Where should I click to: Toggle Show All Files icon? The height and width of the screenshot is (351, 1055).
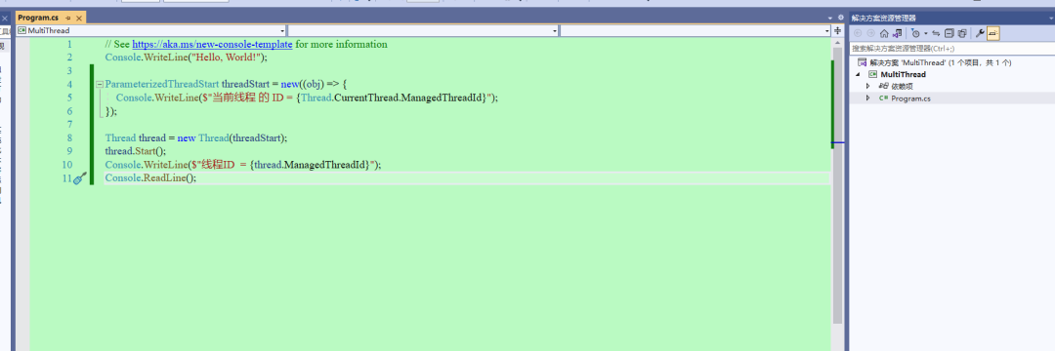point(962,33)
